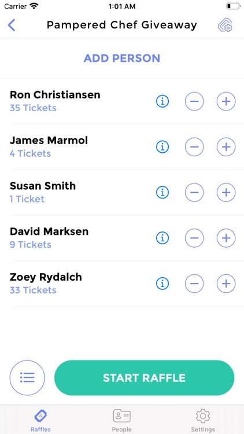
Task: Open Susan Smith's info icon
Action: pyautogui.click(x=162, y=192)
